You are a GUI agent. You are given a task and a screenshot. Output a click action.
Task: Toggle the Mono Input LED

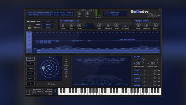pyautogui.click(x=30, y=26)
